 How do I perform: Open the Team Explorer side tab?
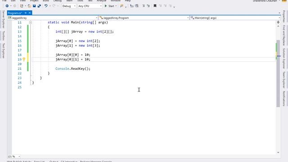point(284,80)
